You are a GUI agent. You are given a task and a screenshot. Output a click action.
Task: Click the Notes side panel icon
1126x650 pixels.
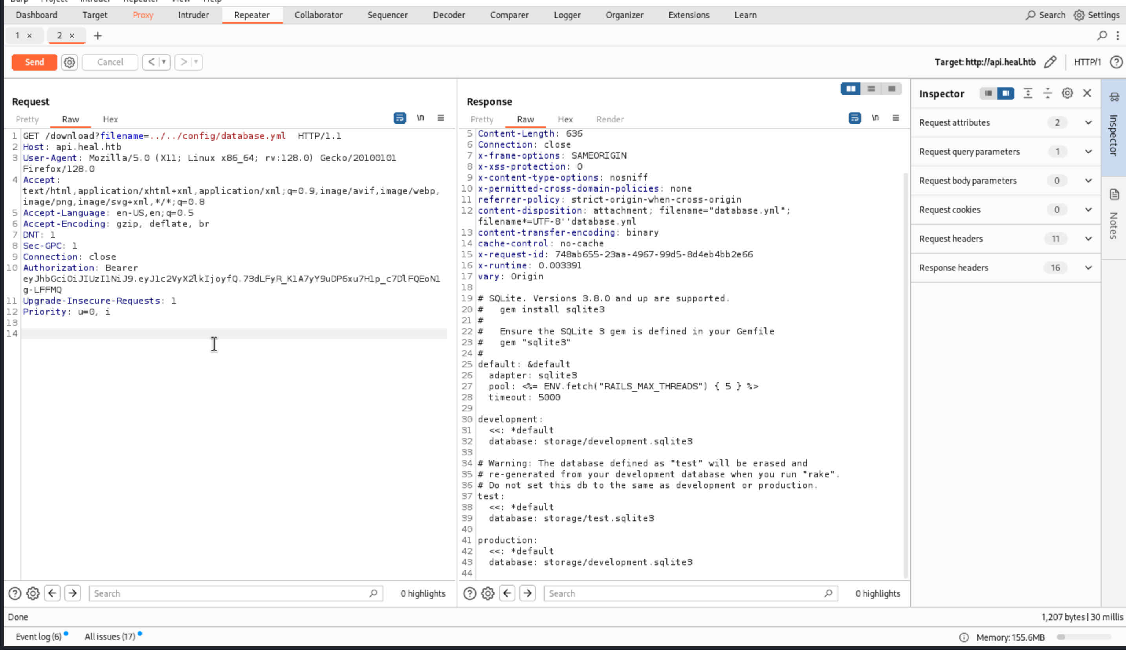click(x=1114, y=195)
